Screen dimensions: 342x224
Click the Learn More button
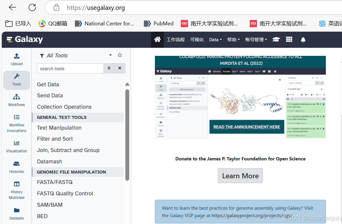pos(240,176)
